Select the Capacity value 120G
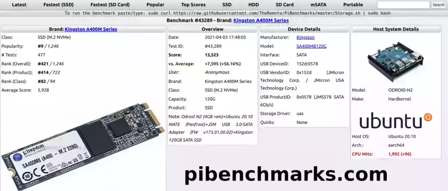This screenshot has height=191, width=448. [210, 99]
